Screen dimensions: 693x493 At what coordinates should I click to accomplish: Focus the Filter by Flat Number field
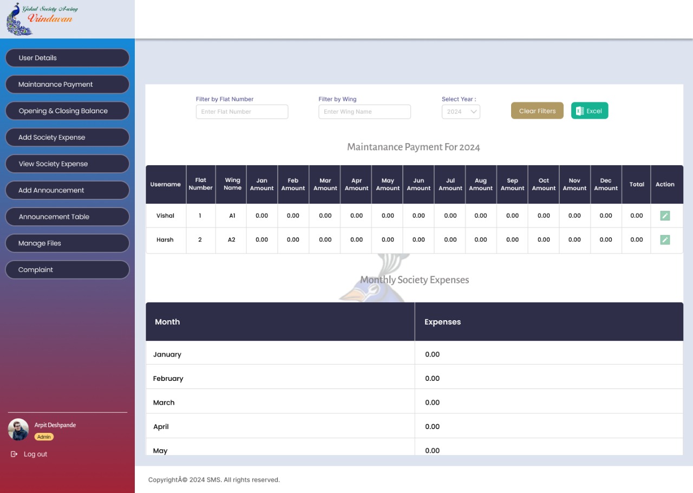click(242, 112)
